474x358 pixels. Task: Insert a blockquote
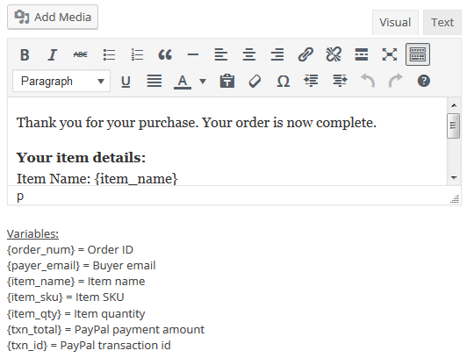click(x=165, y=55)
